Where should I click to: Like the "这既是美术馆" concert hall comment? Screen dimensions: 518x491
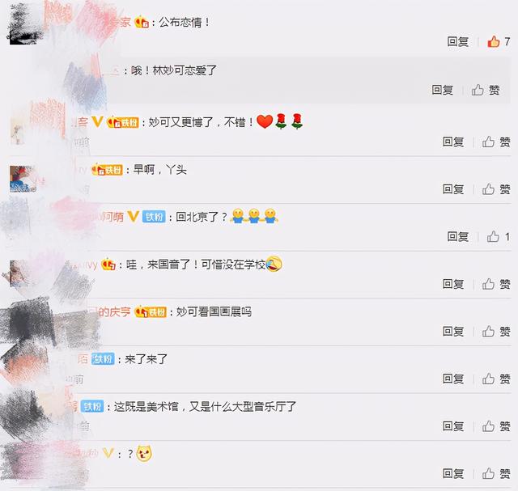[496, 426]
